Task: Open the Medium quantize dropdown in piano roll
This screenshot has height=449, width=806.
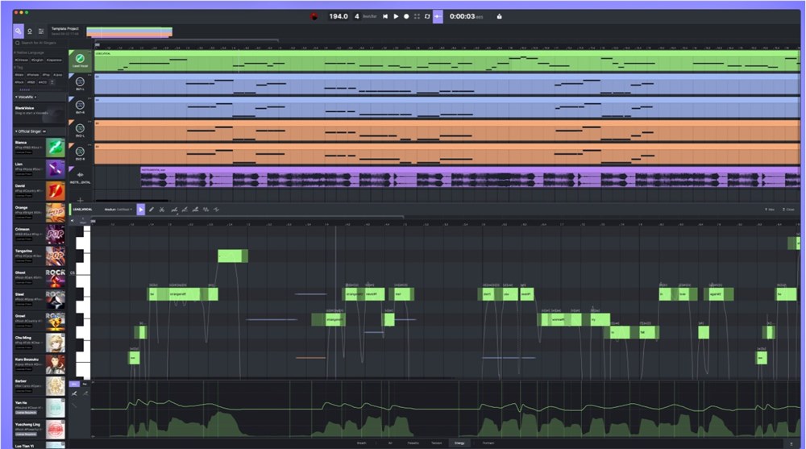Action: [x=118, y=210]
